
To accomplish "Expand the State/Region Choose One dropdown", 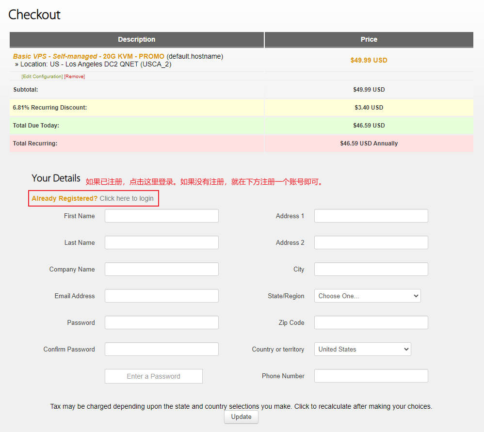I will coord(367,296).
